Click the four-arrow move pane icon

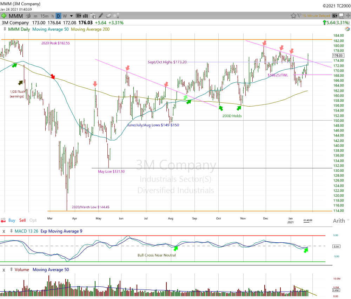(x=348, y=16)
